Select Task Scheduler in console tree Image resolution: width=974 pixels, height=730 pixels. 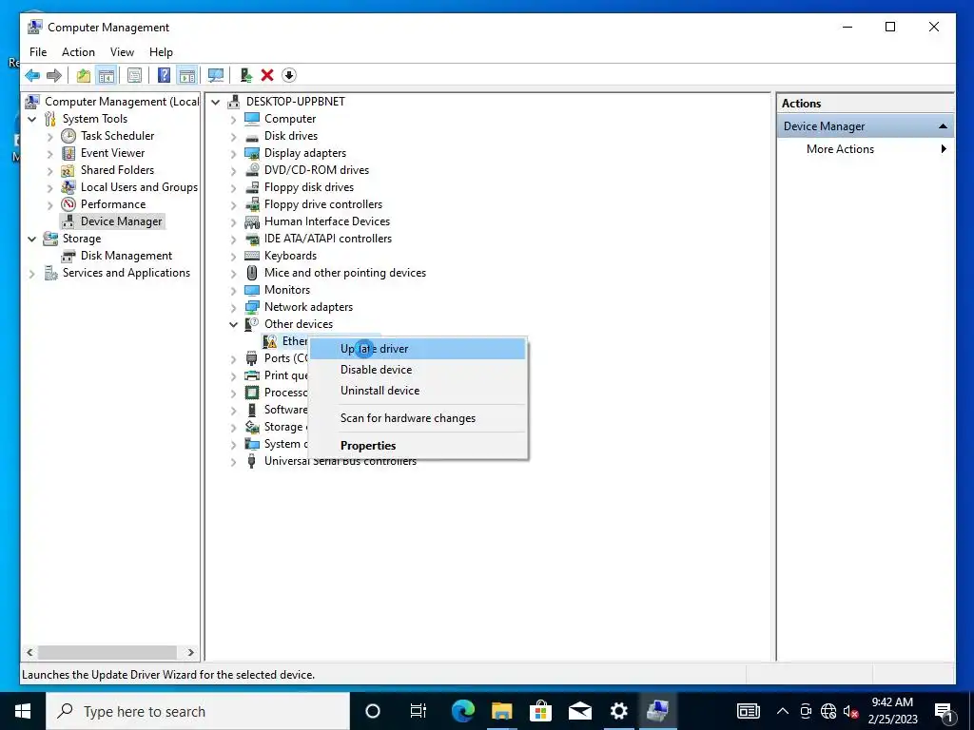117,136
